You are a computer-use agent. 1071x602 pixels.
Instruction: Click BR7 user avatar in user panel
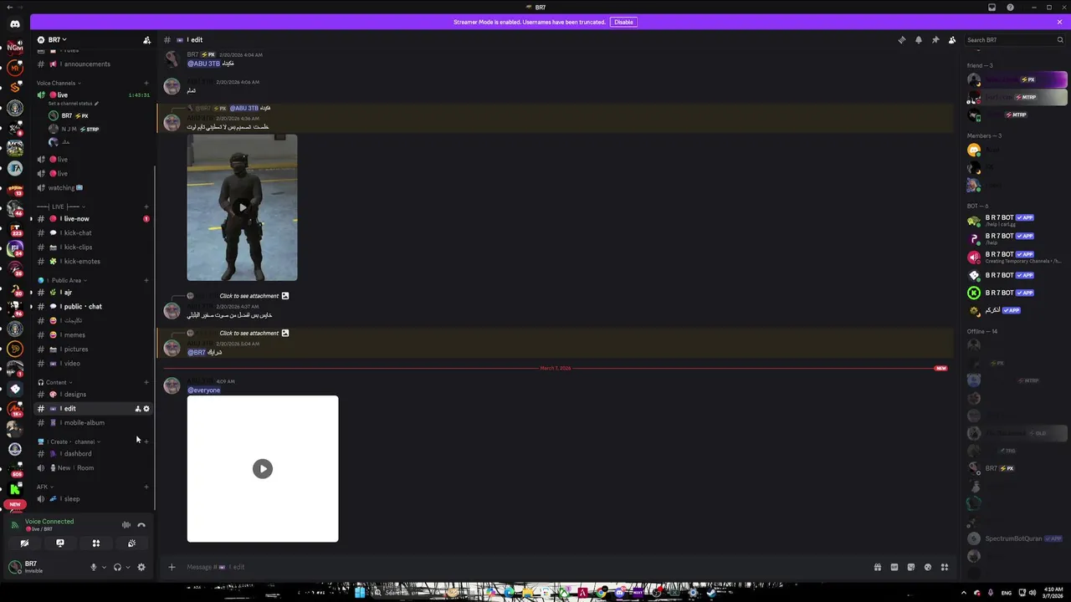[14, 567]
